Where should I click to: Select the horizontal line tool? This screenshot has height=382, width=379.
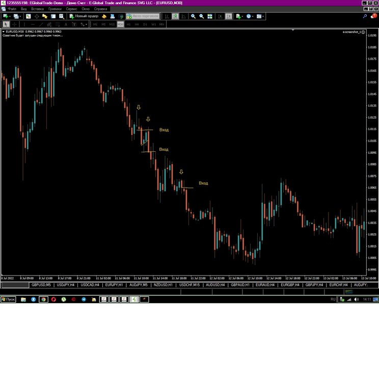coord(33,24)
